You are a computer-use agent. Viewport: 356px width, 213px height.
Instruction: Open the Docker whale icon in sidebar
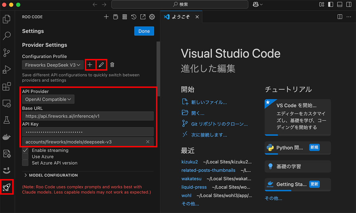7,137
